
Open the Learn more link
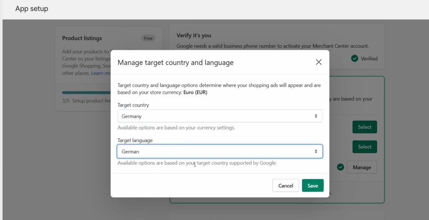(x=101, y=73)
